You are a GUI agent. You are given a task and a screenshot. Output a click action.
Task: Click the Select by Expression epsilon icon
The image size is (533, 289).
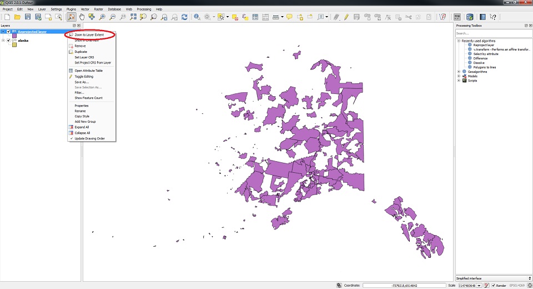coord(244,17)
